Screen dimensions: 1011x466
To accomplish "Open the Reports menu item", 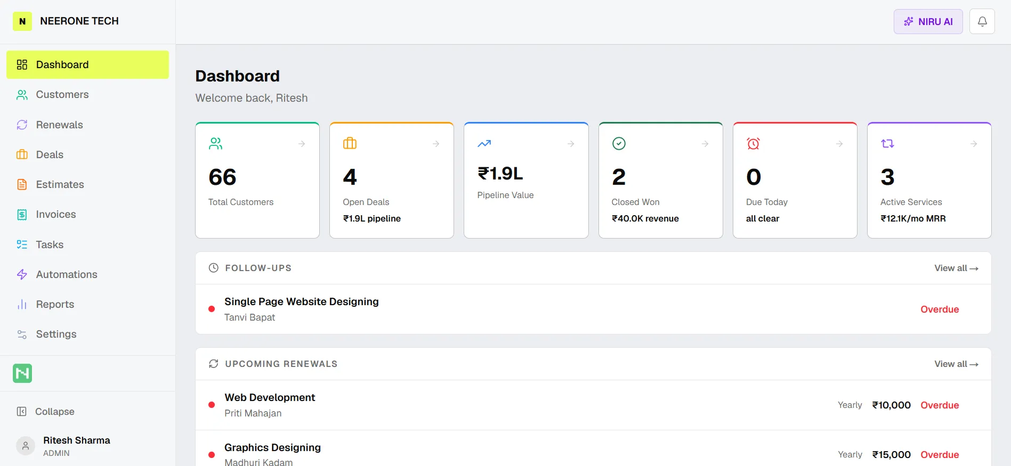I will [87, 304].
